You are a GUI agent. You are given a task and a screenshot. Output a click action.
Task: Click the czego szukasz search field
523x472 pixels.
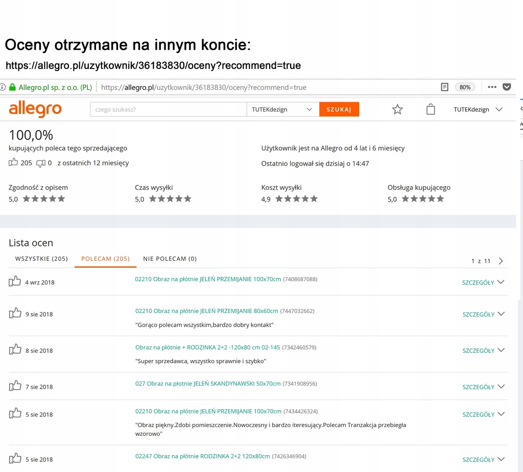click(169, 109)
